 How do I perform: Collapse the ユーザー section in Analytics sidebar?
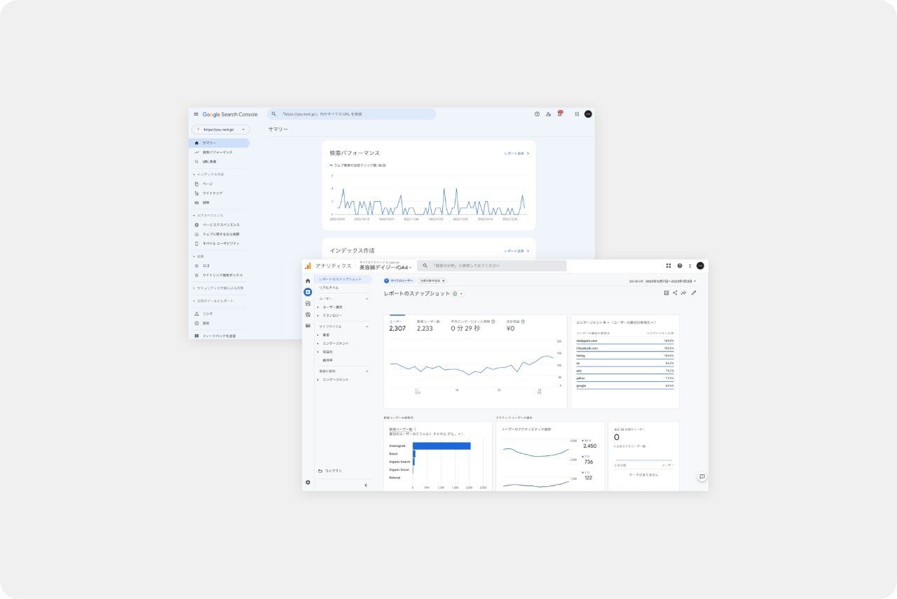coord(367,299)
